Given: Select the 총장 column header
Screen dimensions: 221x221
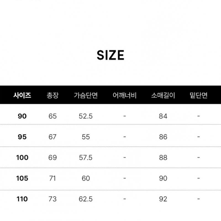Looking at the screenshot, I should (52, 96).
